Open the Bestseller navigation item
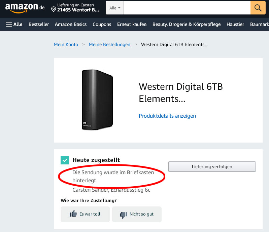269x232 pixels. point(39,24)
